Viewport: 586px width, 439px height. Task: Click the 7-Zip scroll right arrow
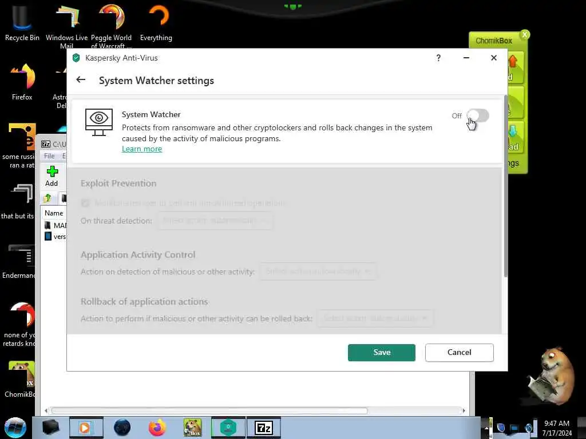(464, 410)
